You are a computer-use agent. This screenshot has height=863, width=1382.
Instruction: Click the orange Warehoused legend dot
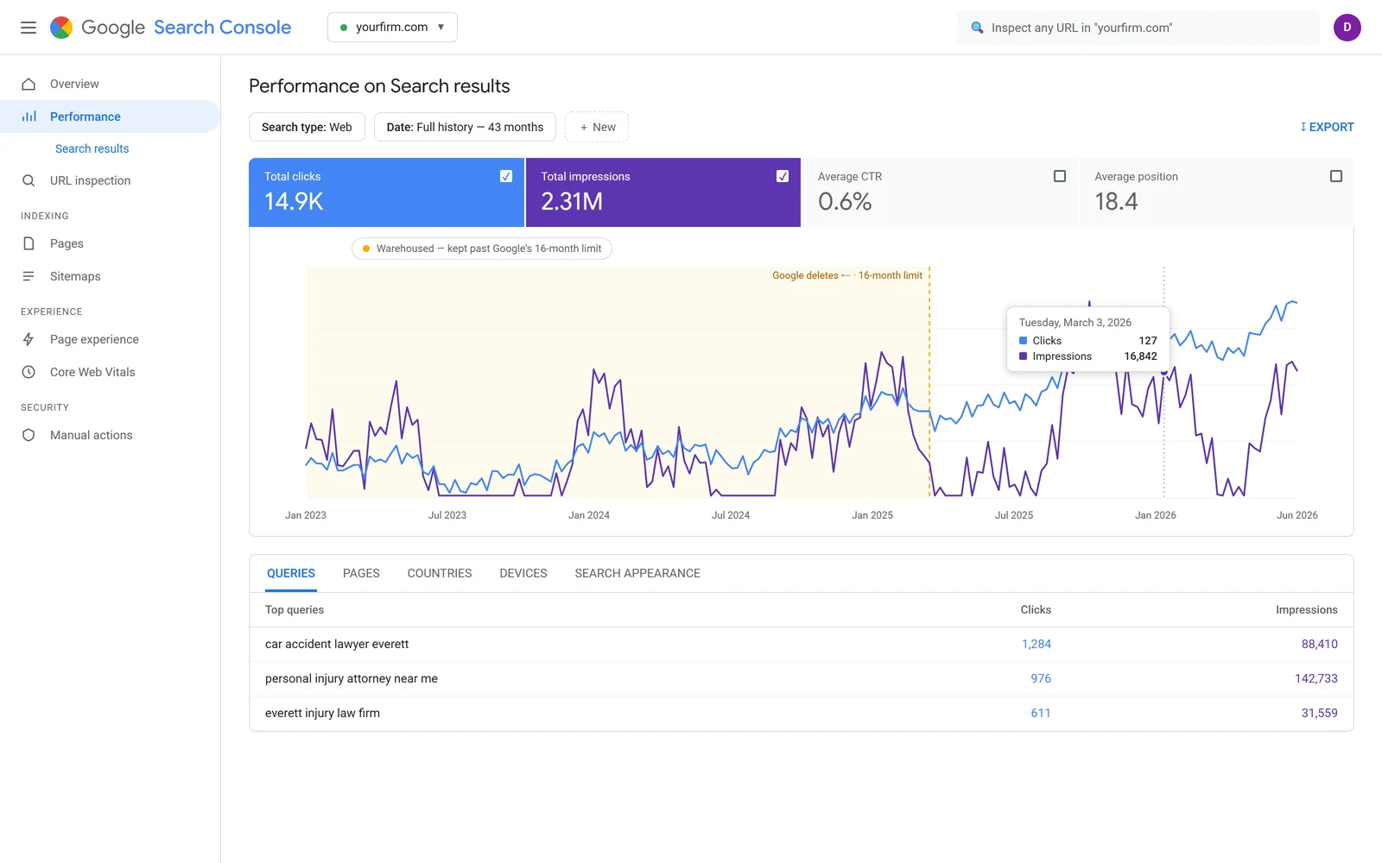[x=366, y=249]
